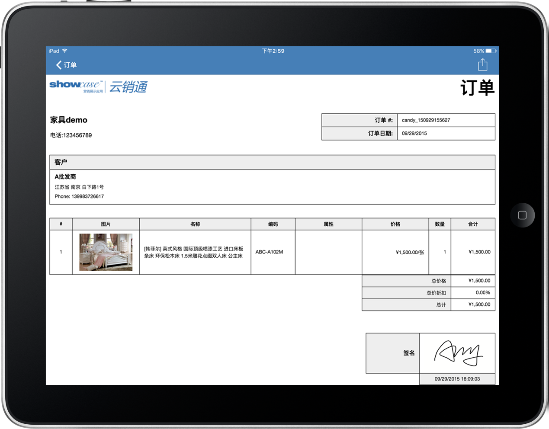
Task: Open the bed product thumbnail image
Action: (x=106, y=252)
